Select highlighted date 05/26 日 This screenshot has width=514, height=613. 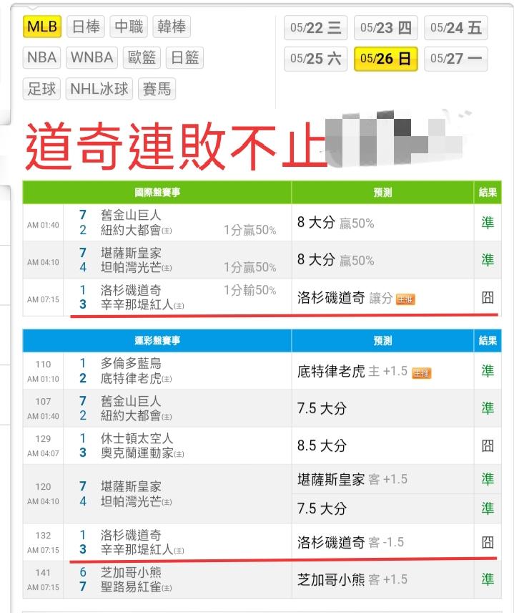pos(386,59)
